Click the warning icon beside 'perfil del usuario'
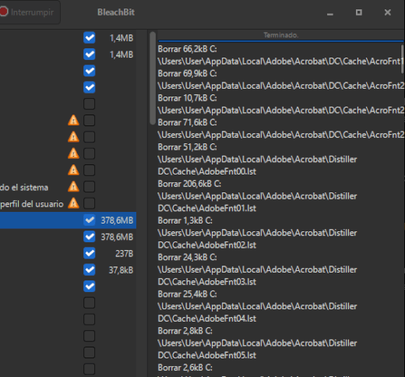This screenshot has width=405, height=377. 73,203
